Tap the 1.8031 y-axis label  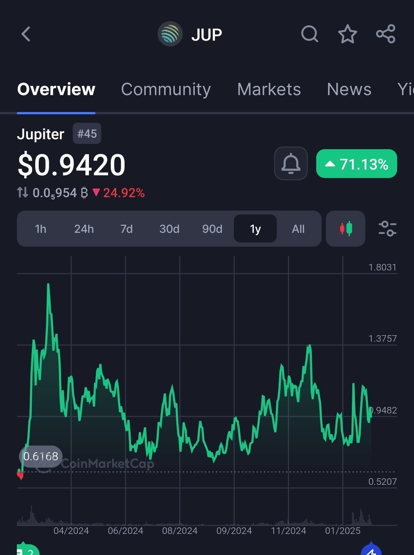click(382, 267)
